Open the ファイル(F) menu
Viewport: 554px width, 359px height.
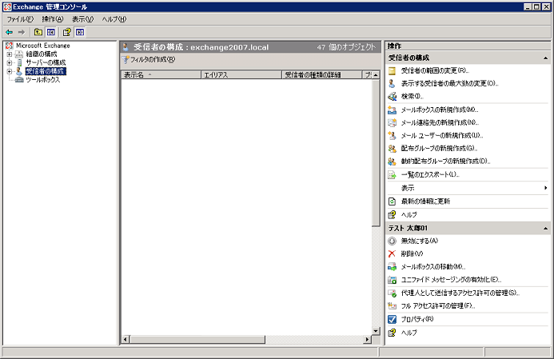(x=20, y=19)
